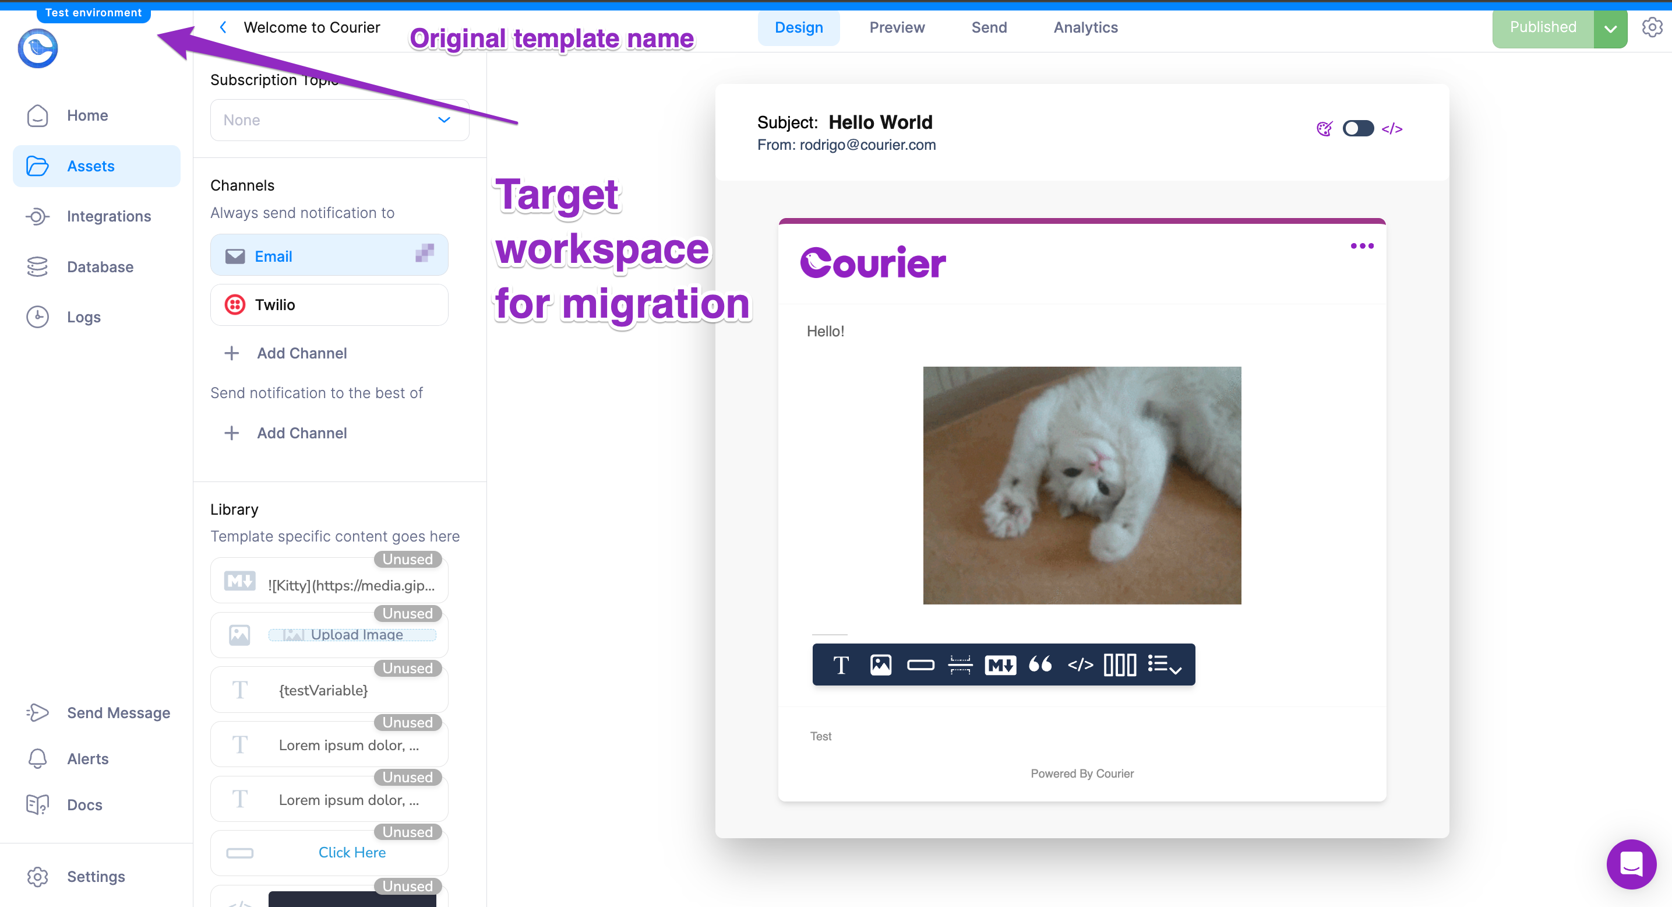Expand the Published button dropdown arrow

tap(1610, 28)
